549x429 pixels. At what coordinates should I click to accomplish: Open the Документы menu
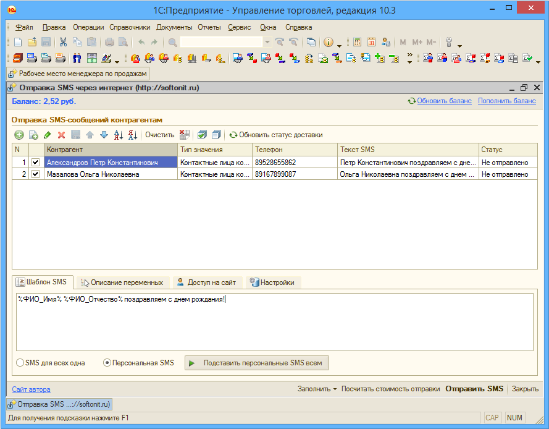(174, 27)
